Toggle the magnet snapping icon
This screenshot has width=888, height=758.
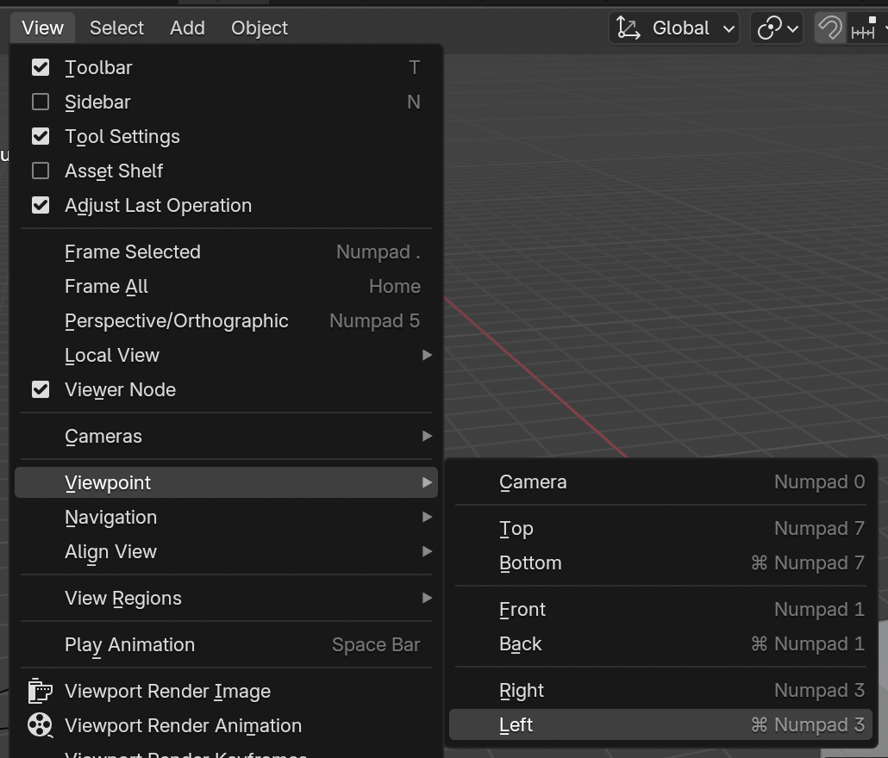coord(829,28)
